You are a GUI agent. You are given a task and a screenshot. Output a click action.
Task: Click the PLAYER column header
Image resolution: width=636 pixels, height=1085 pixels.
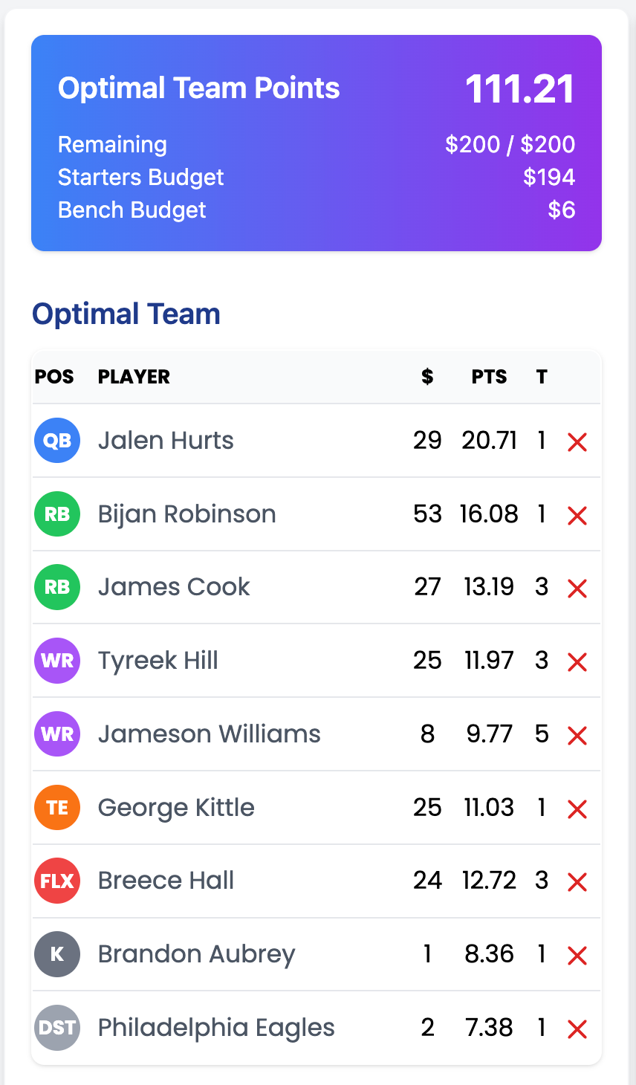click(134, 377)
